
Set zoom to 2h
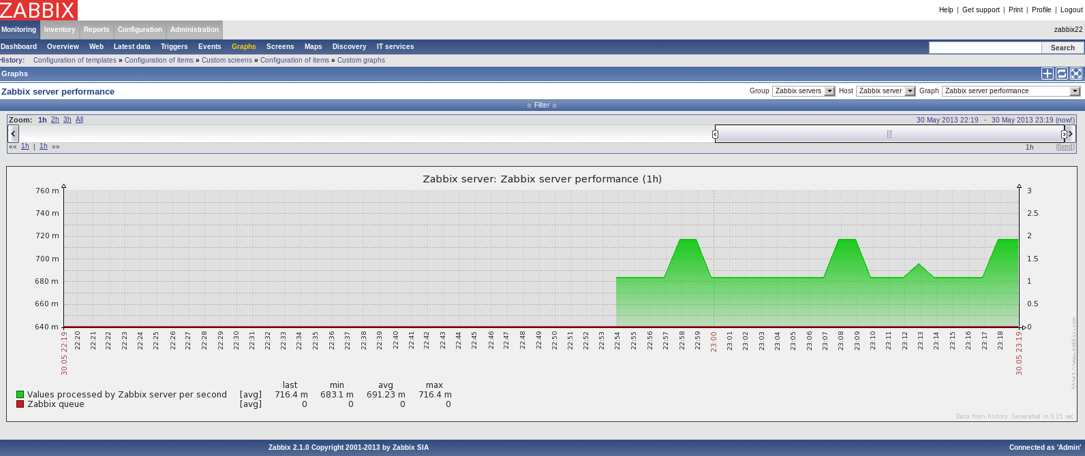pos(55,120)
